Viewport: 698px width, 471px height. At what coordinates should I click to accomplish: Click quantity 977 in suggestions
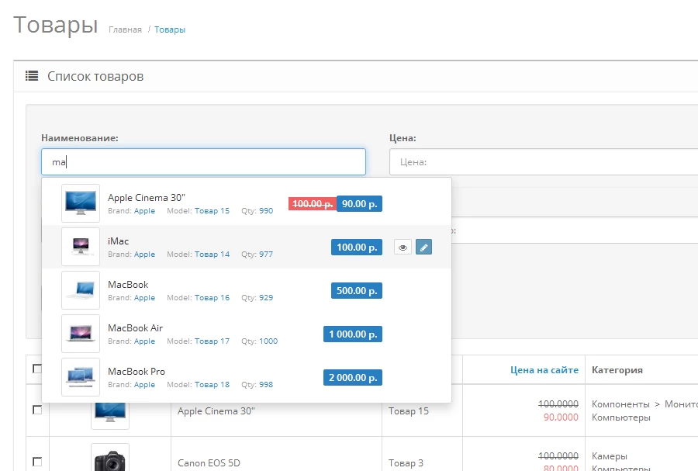(266, 255)
